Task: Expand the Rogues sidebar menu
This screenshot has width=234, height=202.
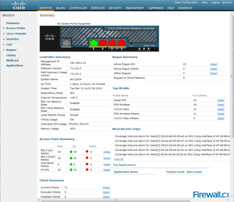Action: (x=11, y=50)
